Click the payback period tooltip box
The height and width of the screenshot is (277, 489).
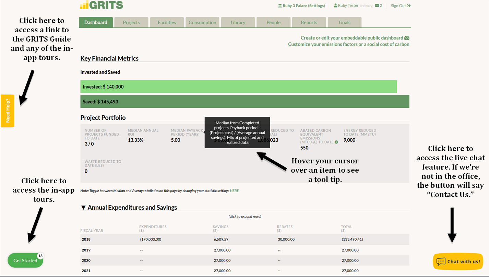[237, 132]
